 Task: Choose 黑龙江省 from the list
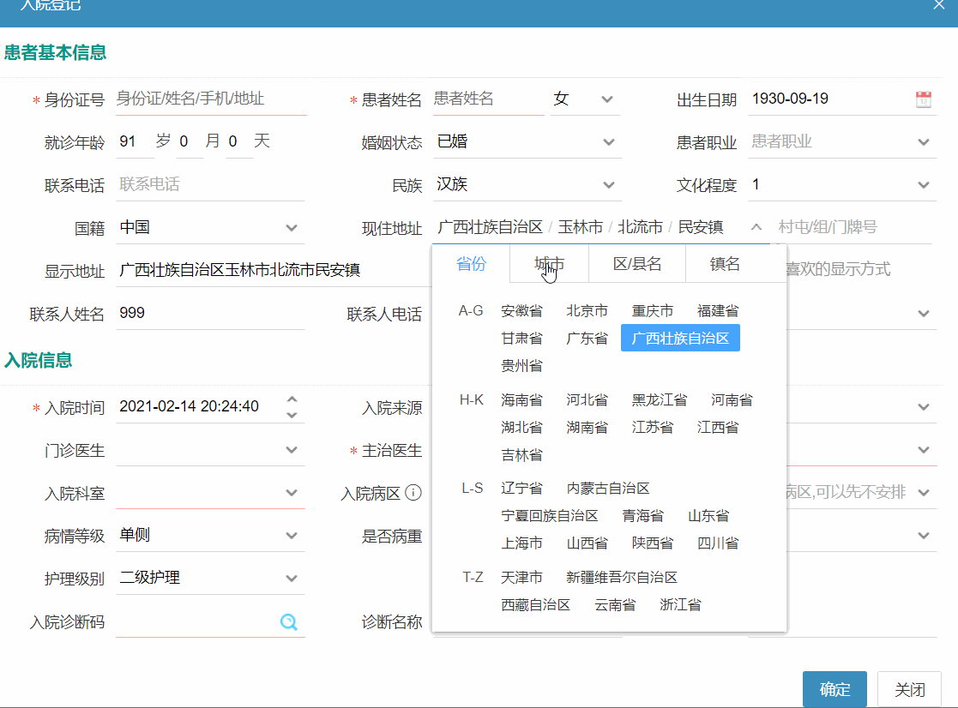[x=660, y=399]
